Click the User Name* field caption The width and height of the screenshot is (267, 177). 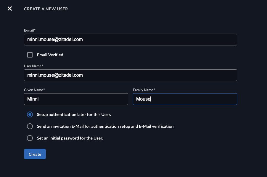(33, 66)
